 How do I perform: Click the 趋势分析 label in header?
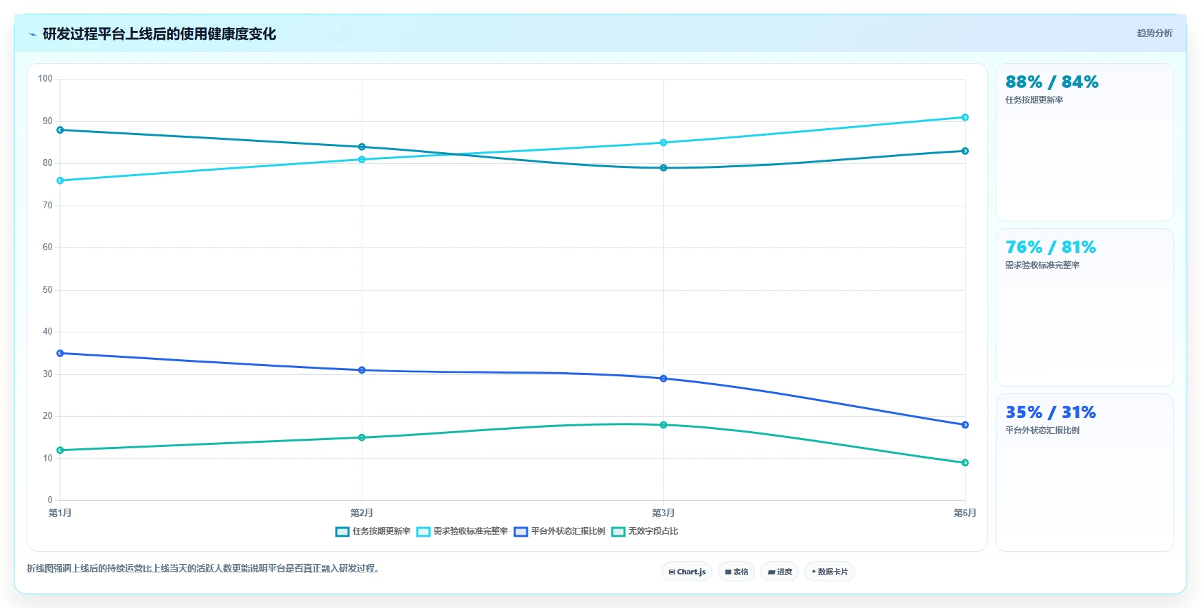(x=1154, y=33)
